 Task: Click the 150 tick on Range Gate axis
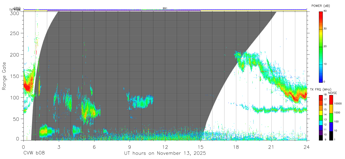click(x=15, y=76)
